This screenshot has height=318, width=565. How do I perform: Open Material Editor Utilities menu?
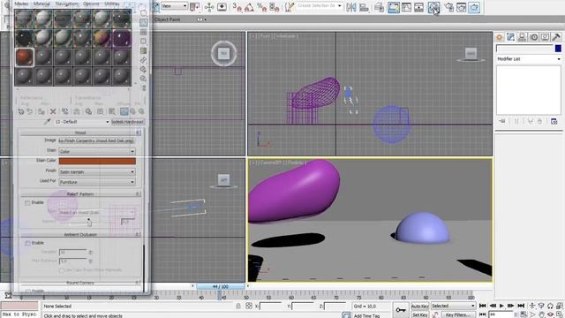[112, 4]
